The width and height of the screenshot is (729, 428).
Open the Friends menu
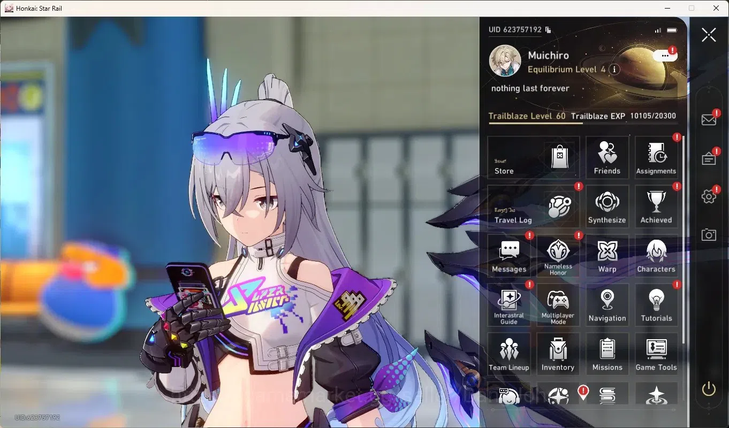607,157
